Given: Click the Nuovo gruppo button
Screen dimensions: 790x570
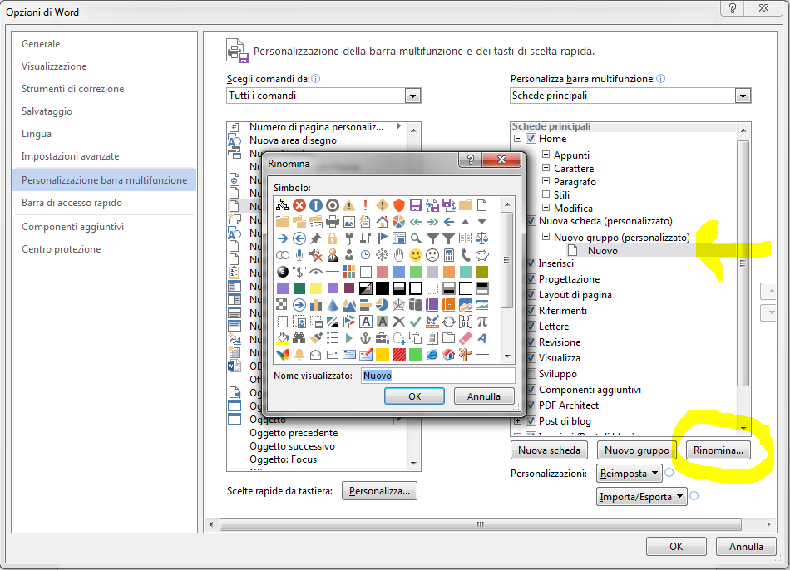Looking at the screenshot, I should coord(637,450).
